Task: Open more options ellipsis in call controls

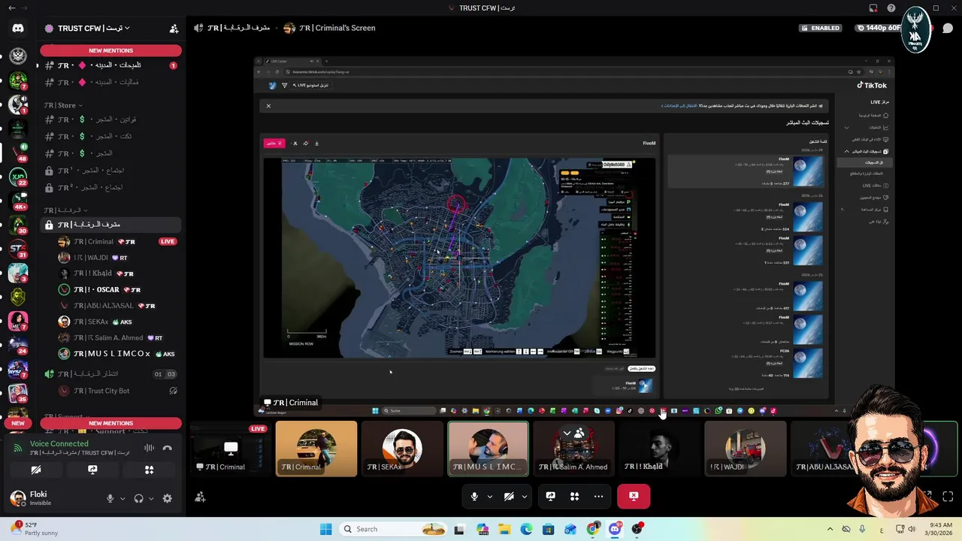Action: [598, 496]
